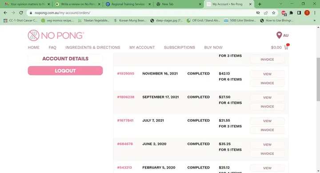Open the Chrome profile avatar T
320x173 pixels.
point(307,13)
